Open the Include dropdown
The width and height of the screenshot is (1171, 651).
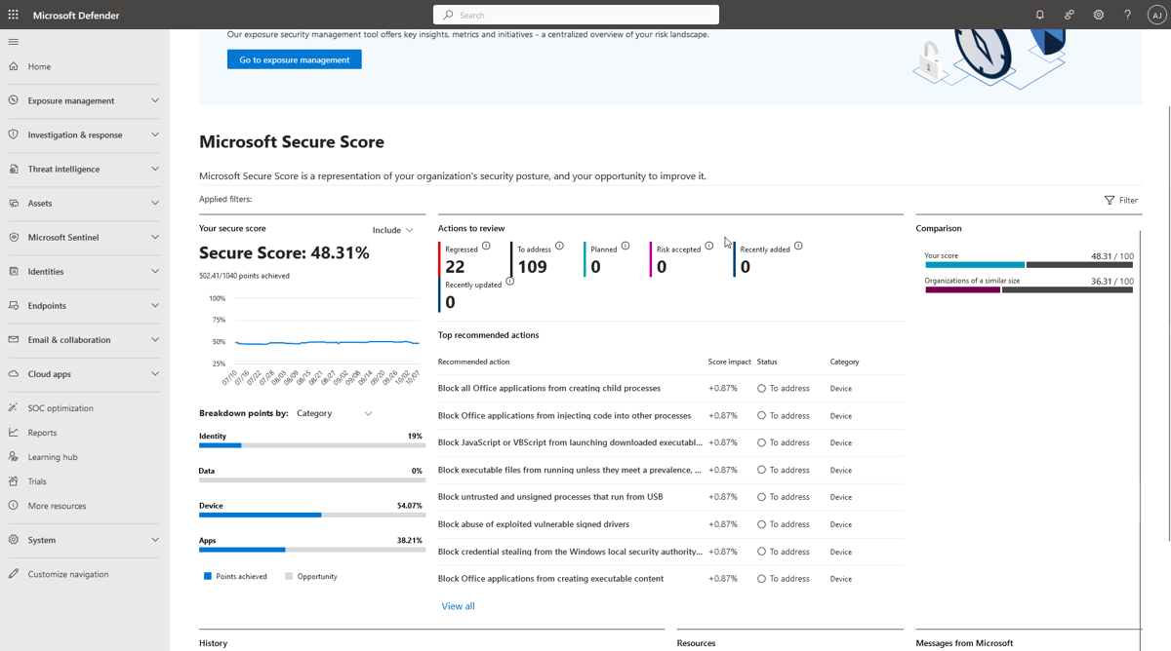point(393,230)
